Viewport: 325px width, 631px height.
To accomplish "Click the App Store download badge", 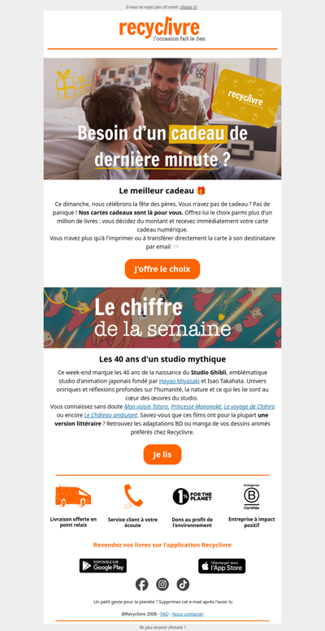I will point(222,565).
